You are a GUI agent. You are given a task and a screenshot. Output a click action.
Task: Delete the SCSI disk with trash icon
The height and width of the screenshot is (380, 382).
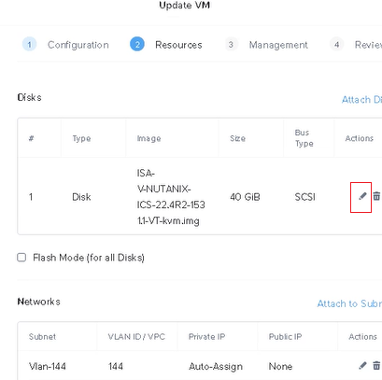click(x=376, y=196)
